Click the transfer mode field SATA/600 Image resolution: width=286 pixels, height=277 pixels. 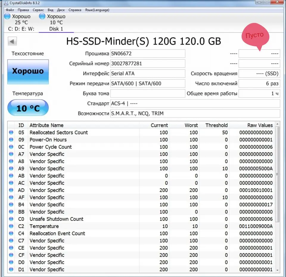147,83
